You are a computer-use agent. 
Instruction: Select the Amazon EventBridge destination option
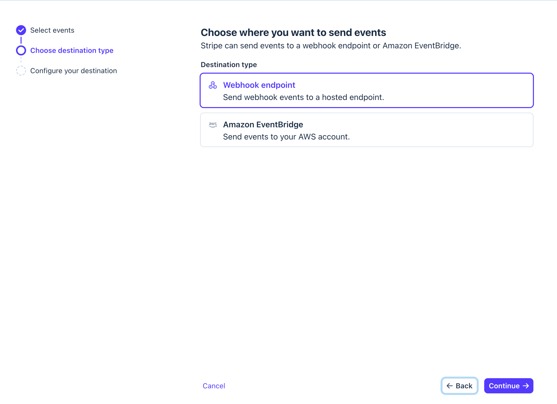(x=367, y=130)
